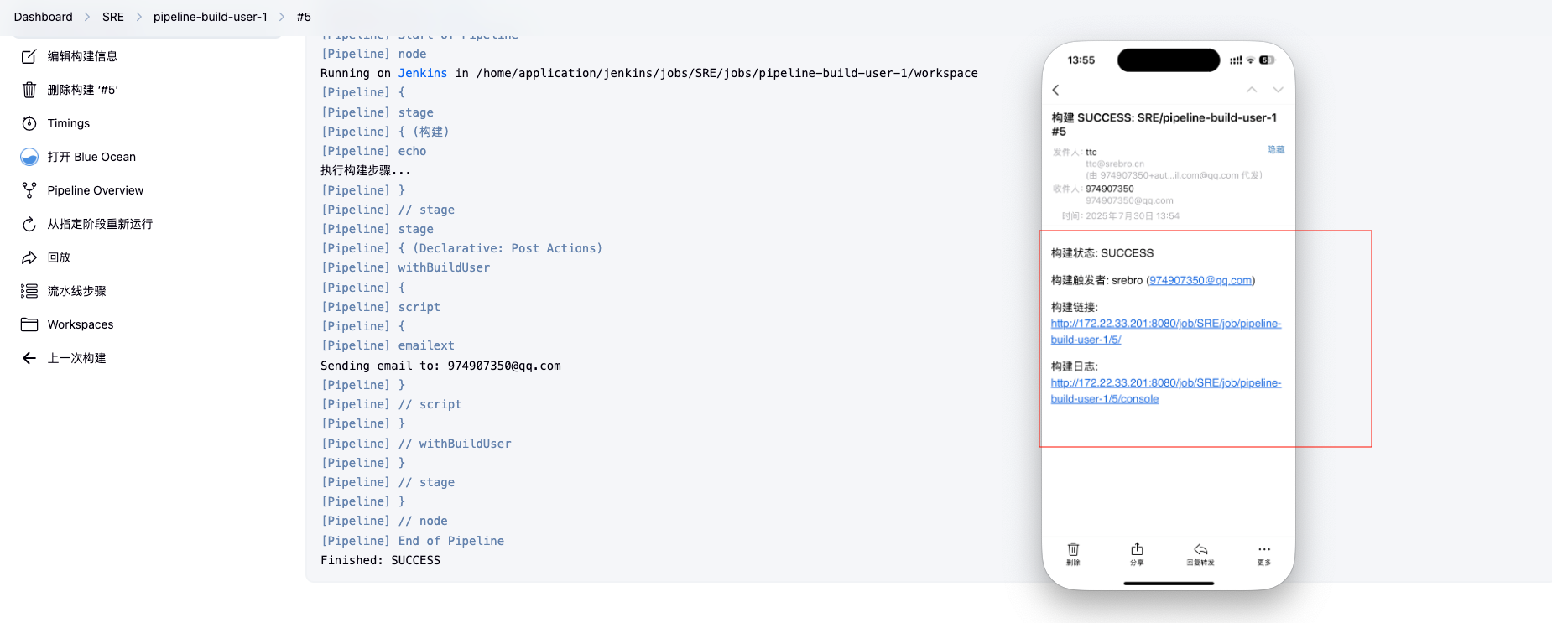The image size is (1552, 623).
Task: Go to previous build via left arrow icon
Action: [29, 358]
